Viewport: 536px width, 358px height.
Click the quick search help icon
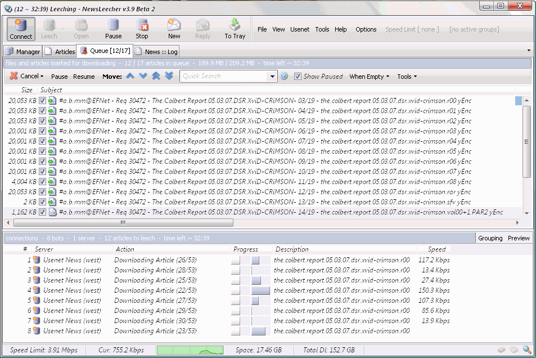click(283, 76)
